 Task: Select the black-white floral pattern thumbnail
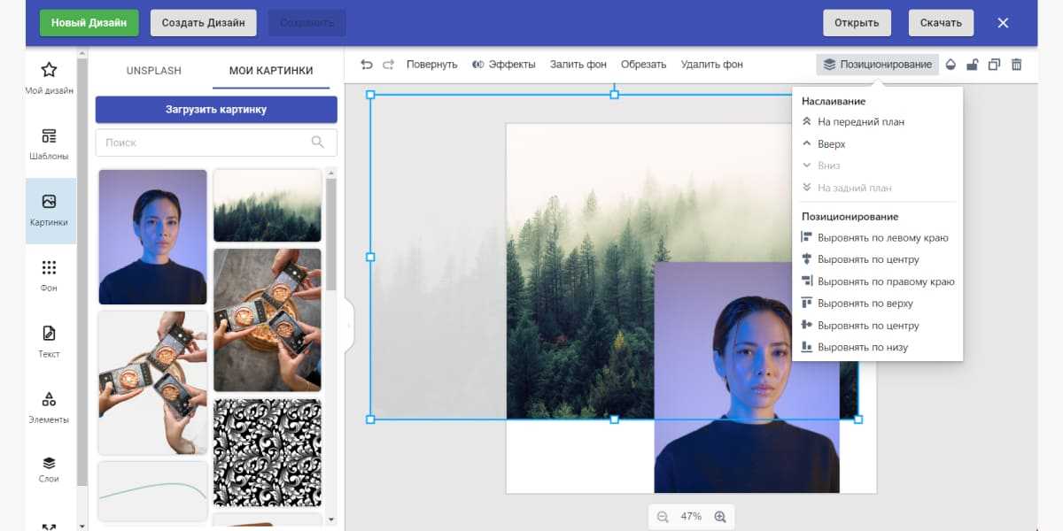tap(268, 452)
